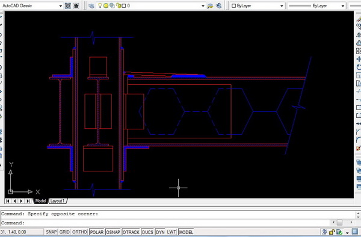361x237 pixels.
Task: Select the Offset tool
Action: pos(359,43)
